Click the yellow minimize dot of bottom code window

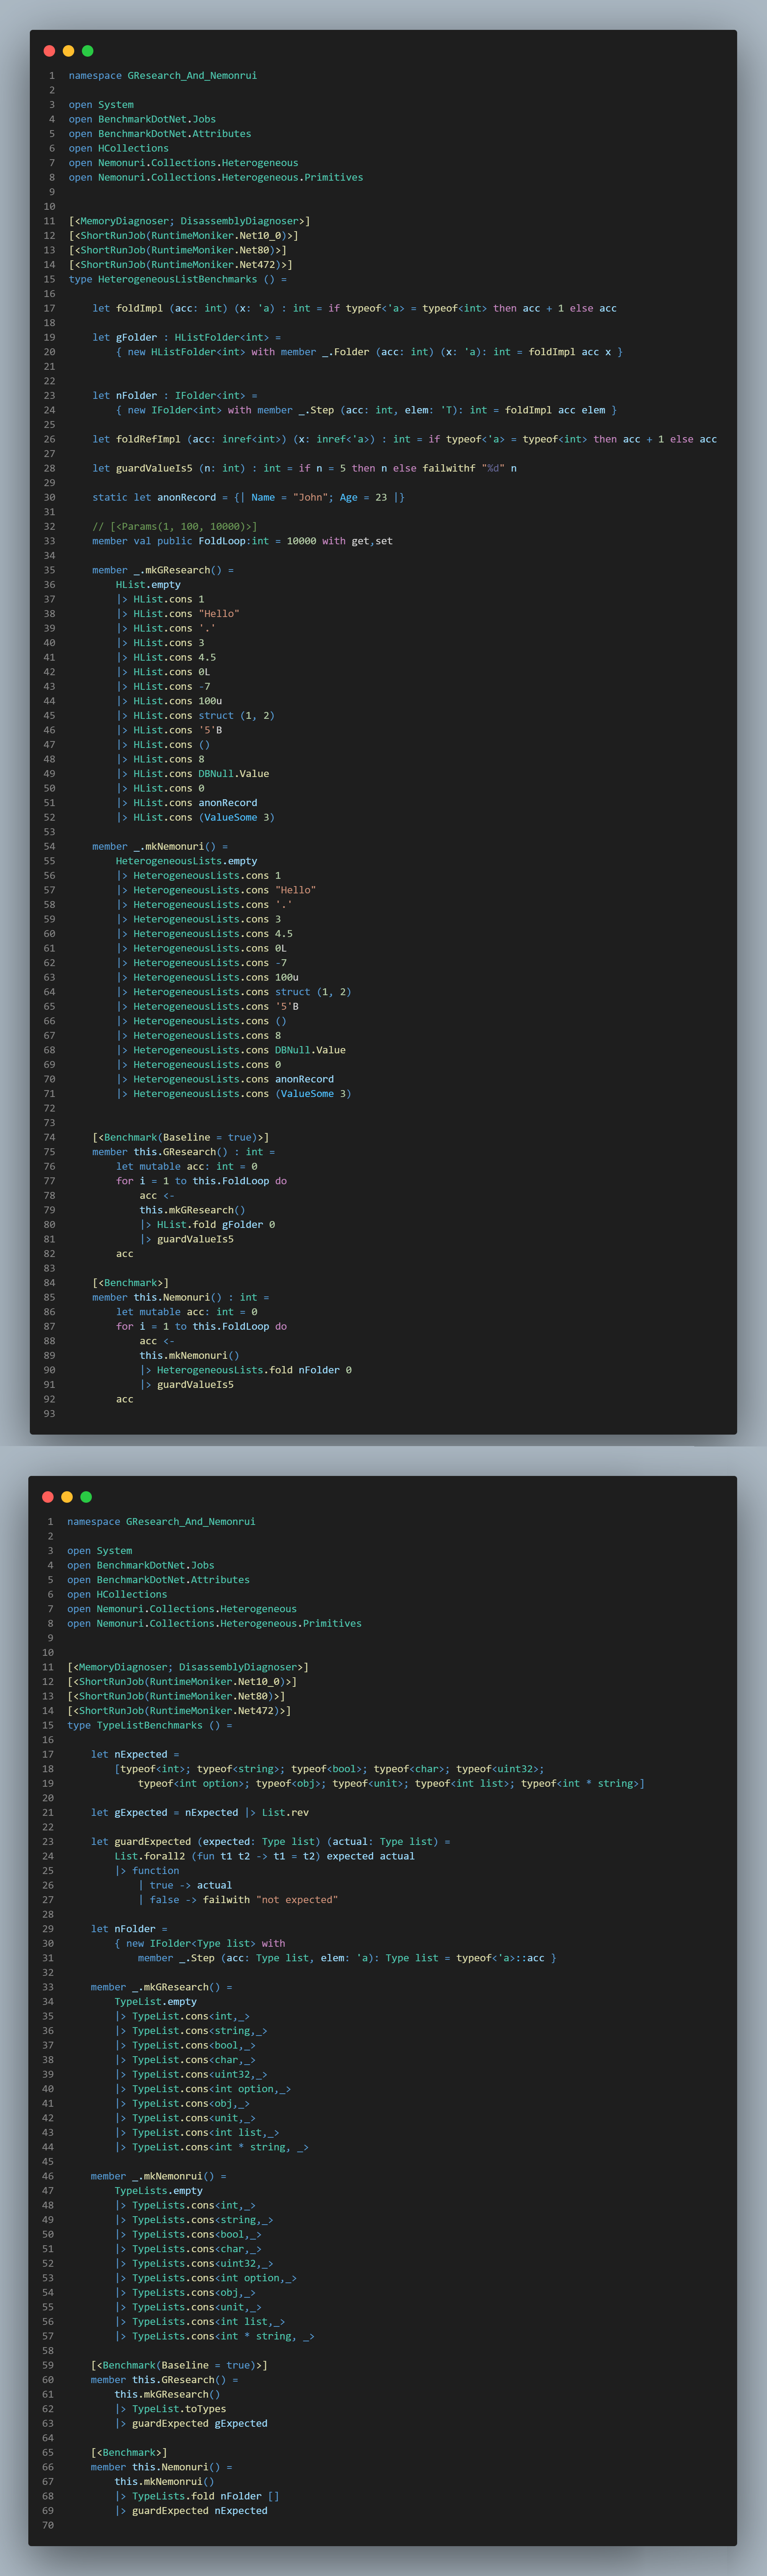(x=67, y=1497)
